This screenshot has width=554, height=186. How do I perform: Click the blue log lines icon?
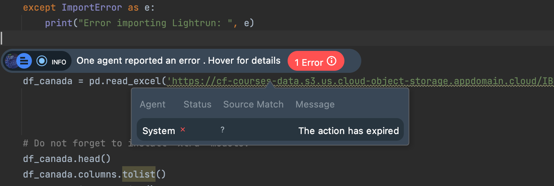tap(24, 61)
